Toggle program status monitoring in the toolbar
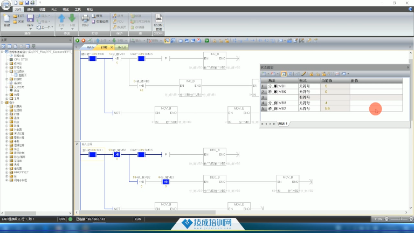The width and height of the screenshot is (414, 233). click(167, 40)
